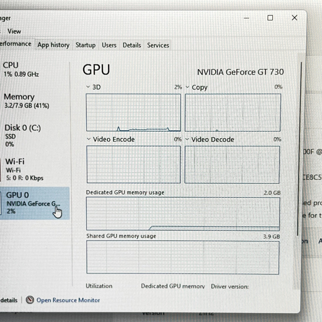Click the Dedicated GPU memory label at bottom
Viewport: 322px width, 322px height.
[173, 286]
